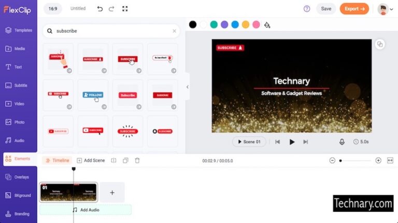
Task: Zoom in the timeline
Action: [x=378, y=161]
